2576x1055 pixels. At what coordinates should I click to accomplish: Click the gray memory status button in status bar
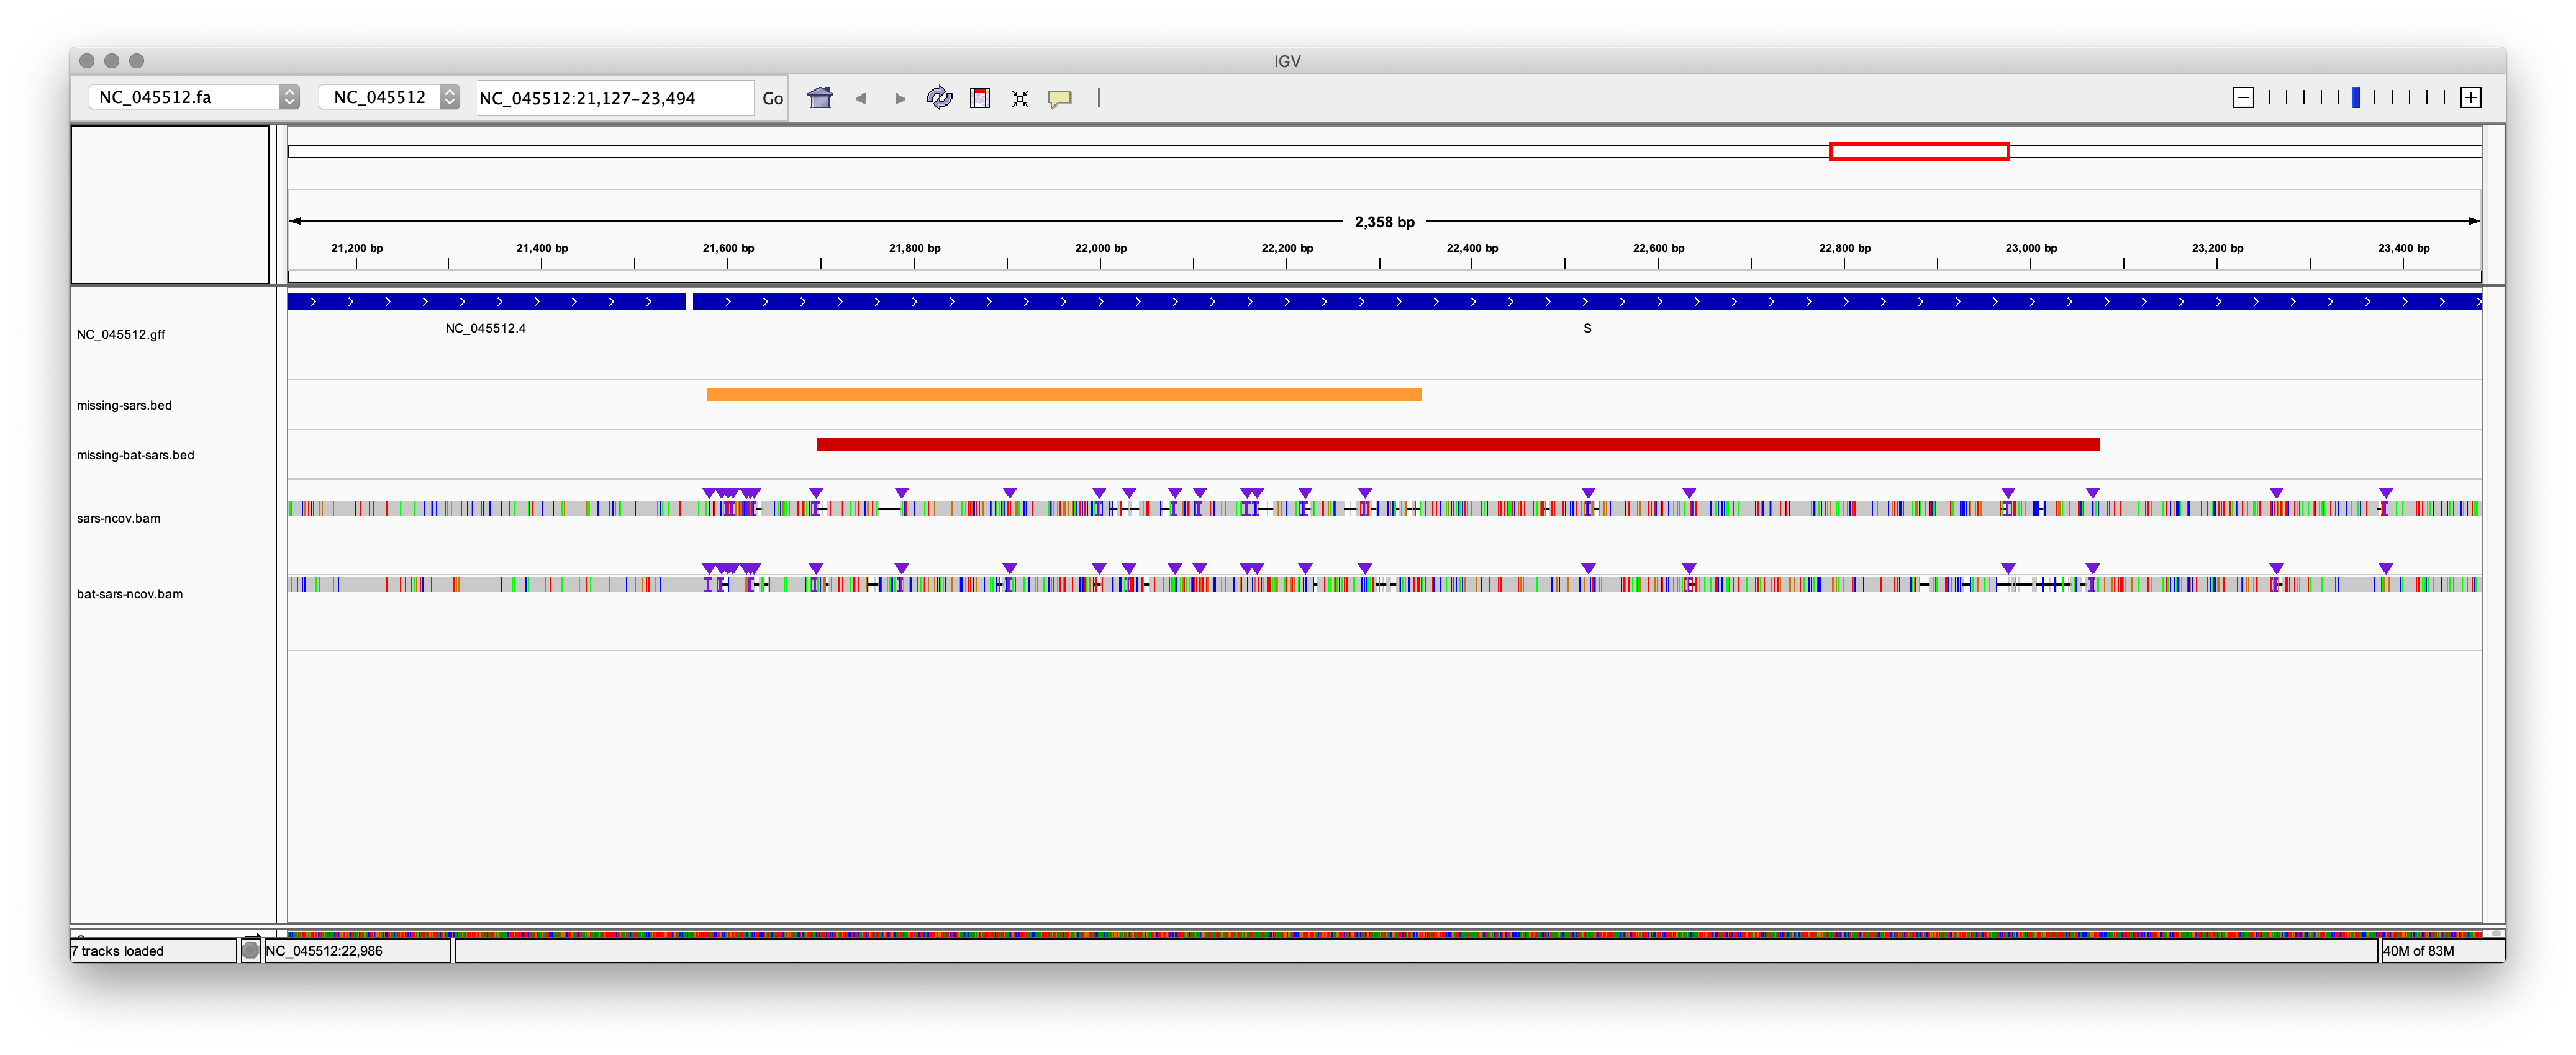coord(251,950)
